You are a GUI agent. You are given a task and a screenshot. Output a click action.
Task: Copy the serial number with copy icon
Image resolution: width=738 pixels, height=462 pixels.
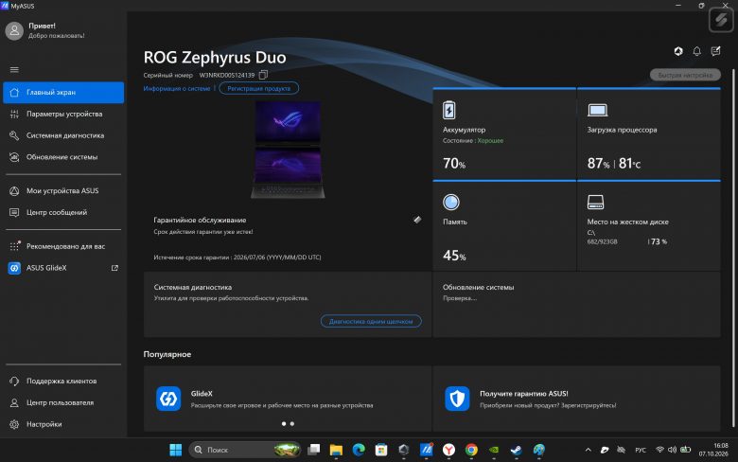[263, 75]
